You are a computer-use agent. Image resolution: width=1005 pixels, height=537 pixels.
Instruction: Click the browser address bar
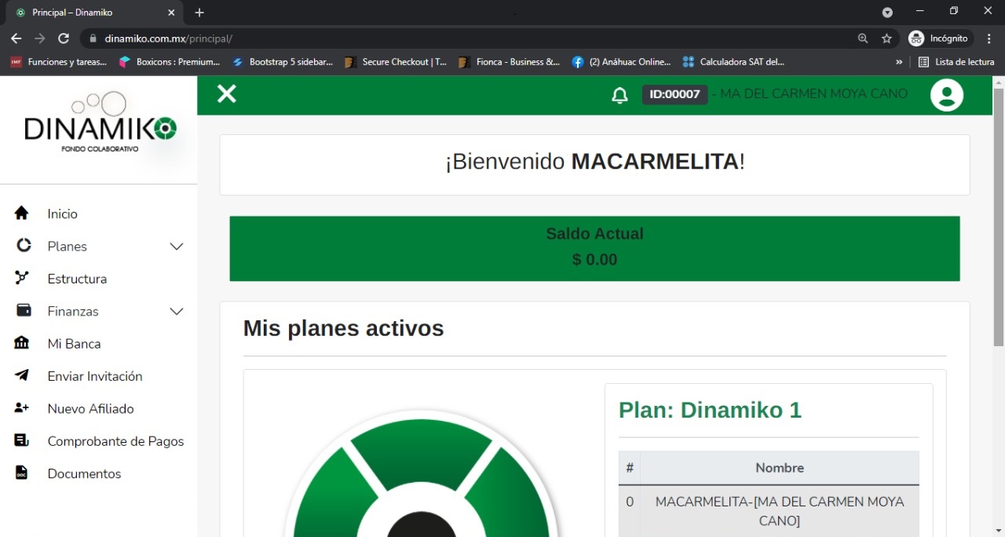[x=471, y=38]
